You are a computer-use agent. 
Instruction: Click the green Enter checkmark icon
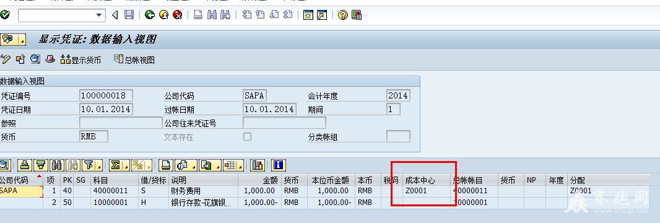(x=5, y=15)
